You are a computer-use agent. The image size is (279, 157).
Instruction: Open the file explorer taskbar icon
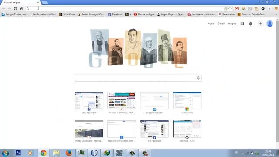click(56, 153)
